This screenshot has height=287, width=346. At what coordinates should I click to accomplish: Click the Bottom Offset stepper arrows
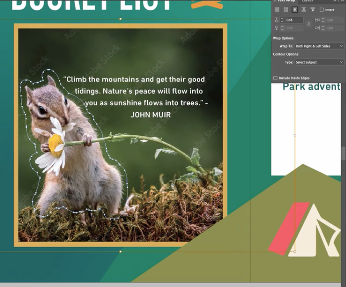282,28
